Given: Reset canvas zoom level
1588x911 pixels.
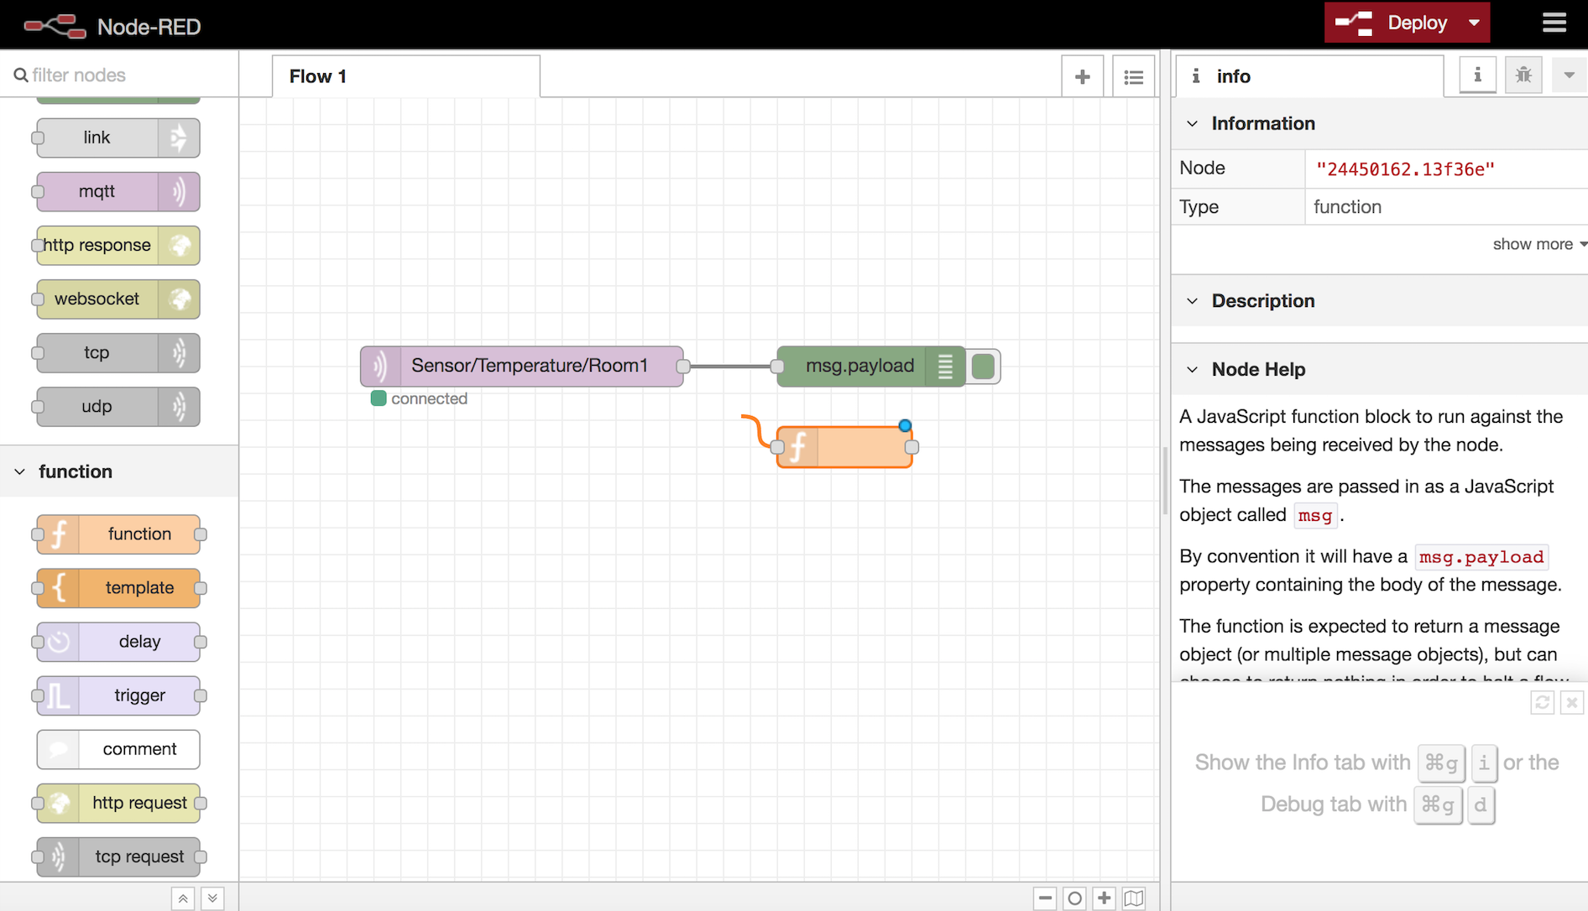Looking at the screenshot, I should click(1074, 898).
